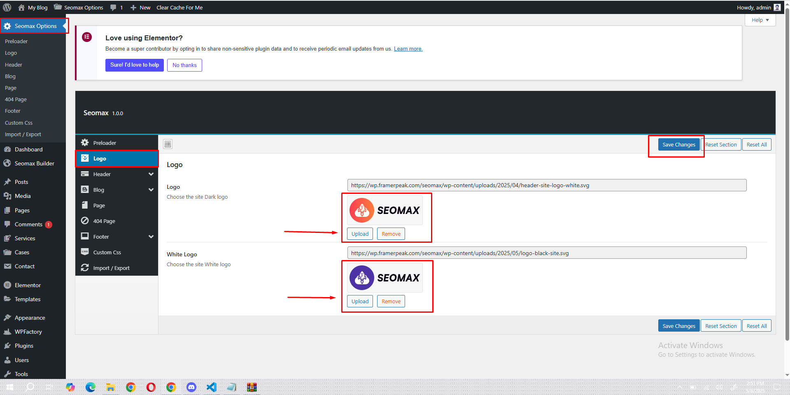The height and width of the screenshot is (395, 790).
Task: Click the Elementor sidebar icon
Action: coord(7,285)
